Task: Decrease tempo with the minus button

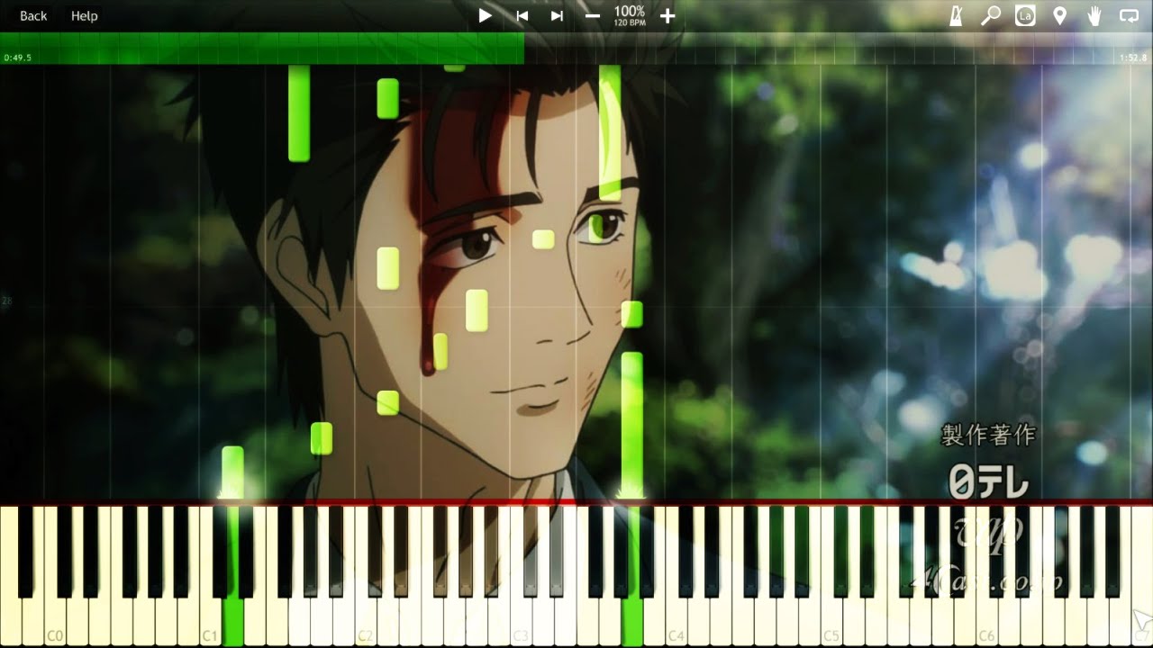Action: 592,15
